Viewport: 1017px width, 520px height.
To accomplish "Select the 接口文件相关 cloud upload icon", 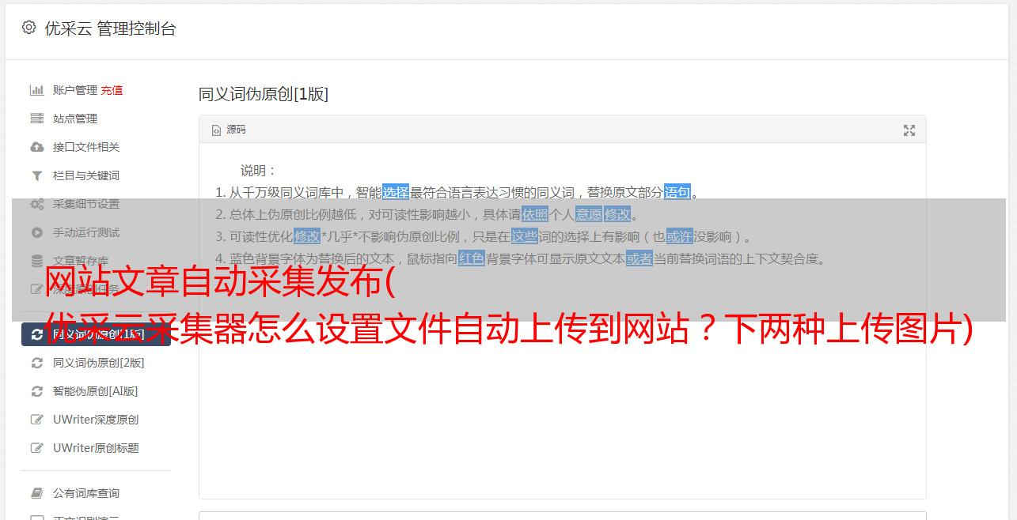I will pyautogui.click(x=36, y=147).
